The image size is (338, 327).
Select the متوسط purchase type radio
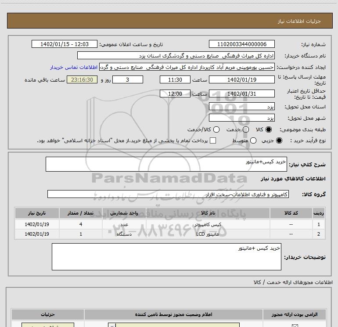click(253, 140)
